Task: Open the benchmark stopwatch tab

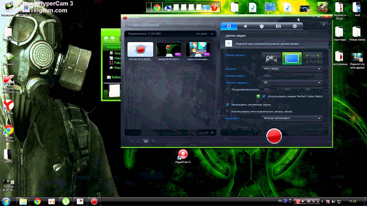Action: [262, 26]
